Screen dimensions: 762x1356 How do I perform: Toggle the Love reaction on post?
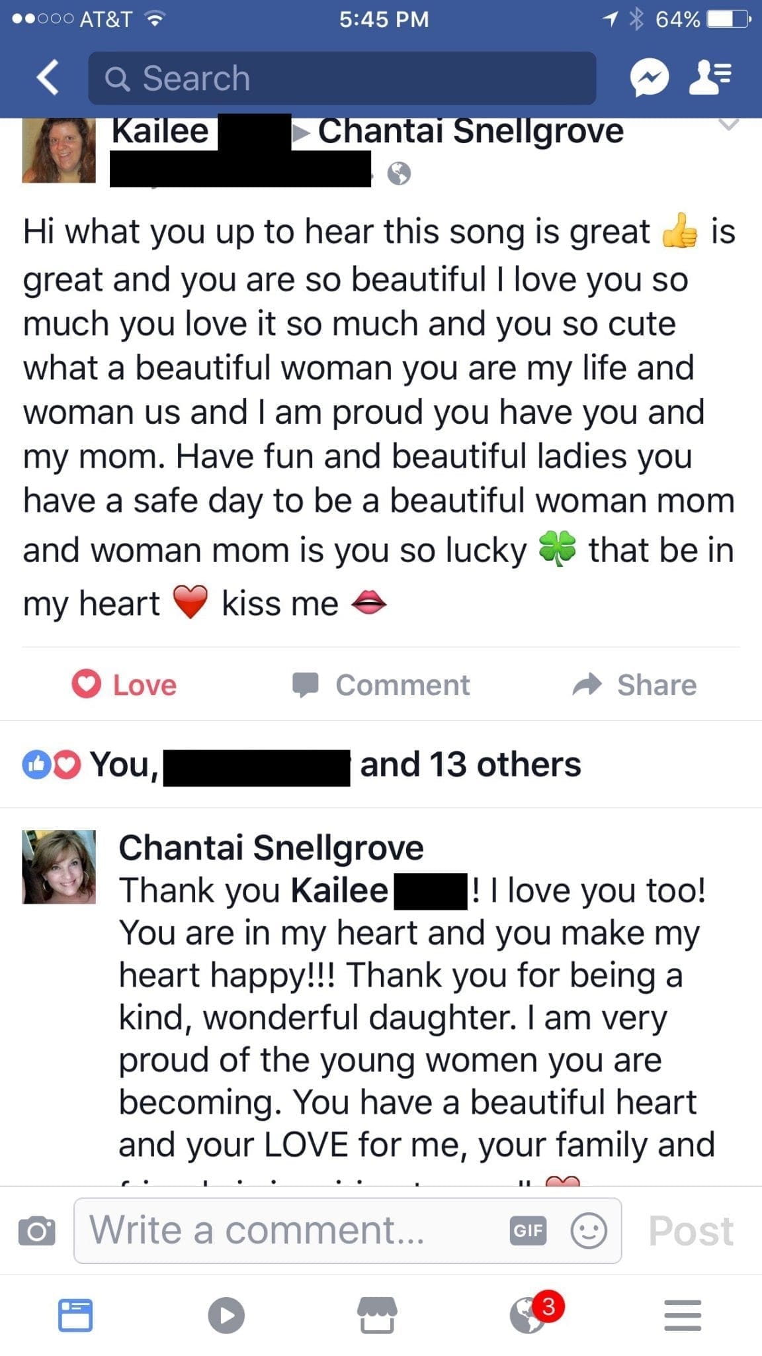pos(124,685)
